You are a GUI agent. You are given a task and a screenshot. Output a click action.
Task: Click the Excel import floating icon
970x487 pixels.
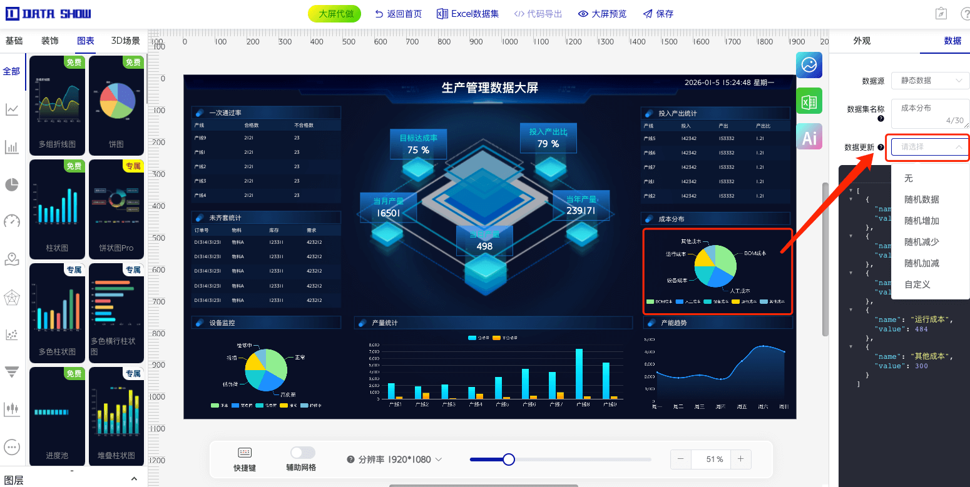click(x=809, y=101)
